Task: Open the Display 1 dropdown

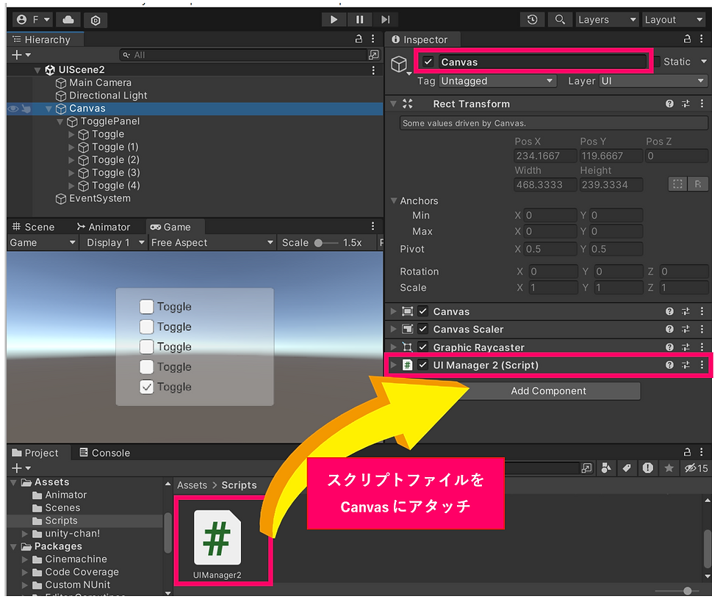Action: (115, 243)
